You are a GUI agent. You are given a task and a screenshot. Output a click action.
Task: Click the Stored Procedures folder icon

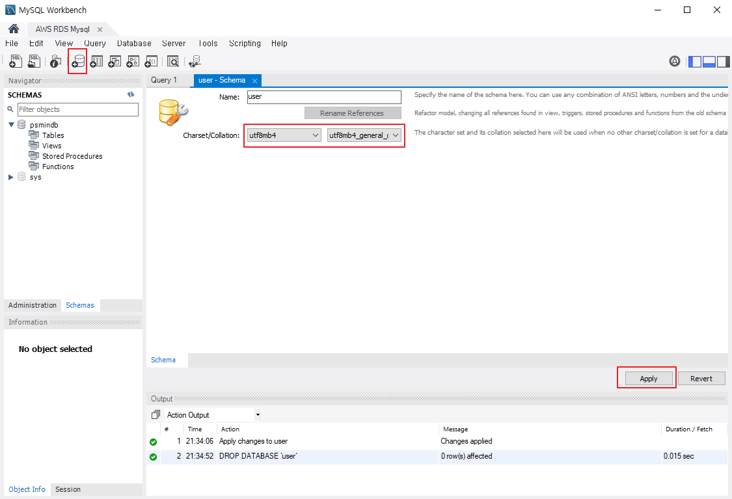pos(34,156)
